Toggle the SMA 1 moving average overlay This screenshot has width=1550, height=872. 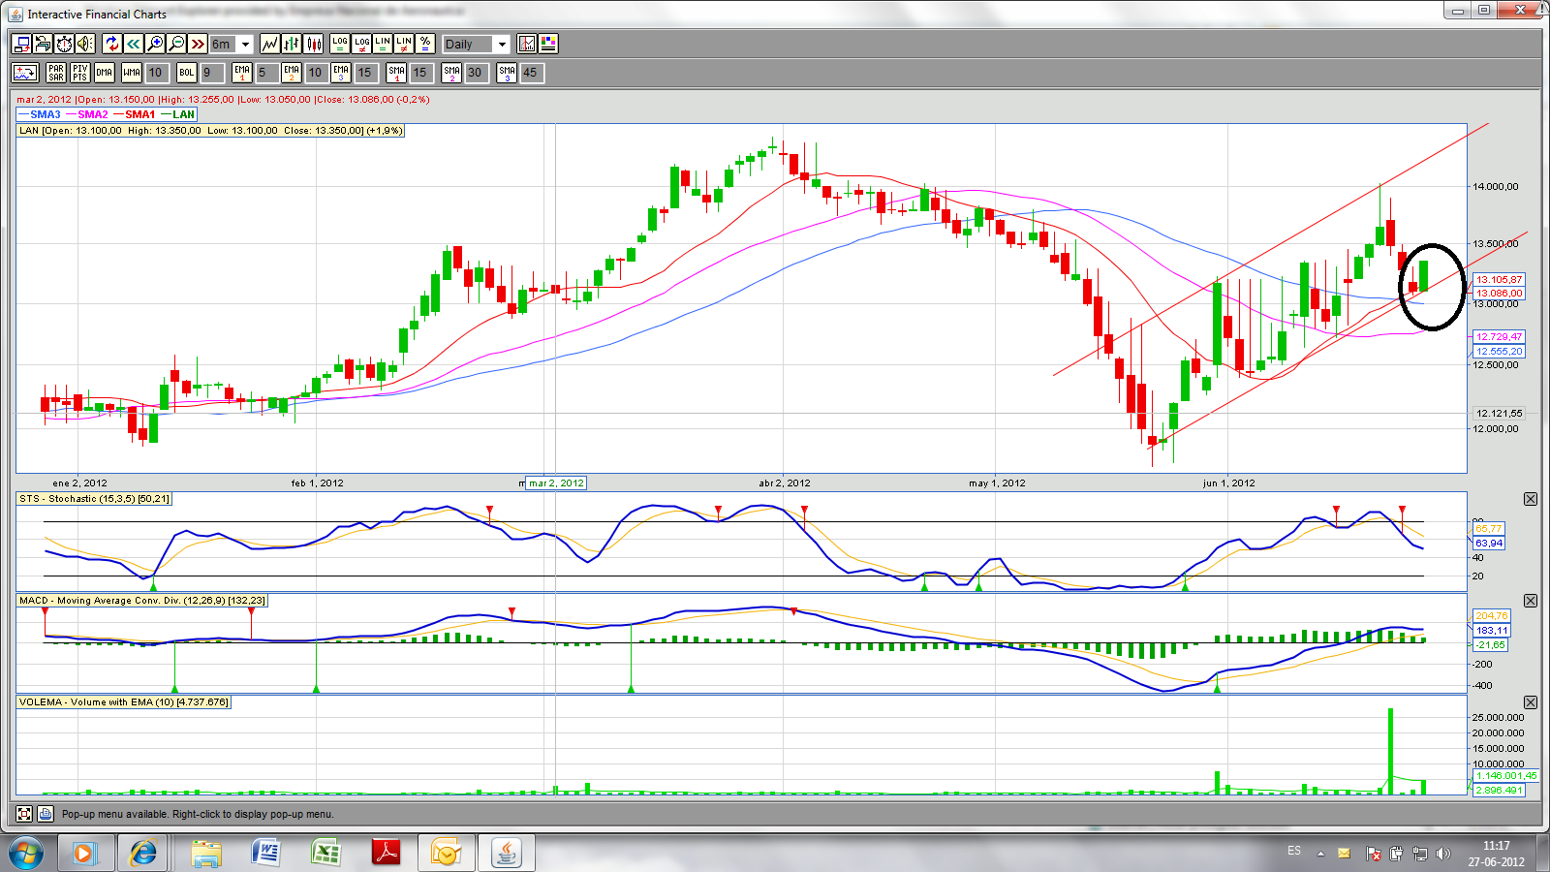[x=396, y=73]
